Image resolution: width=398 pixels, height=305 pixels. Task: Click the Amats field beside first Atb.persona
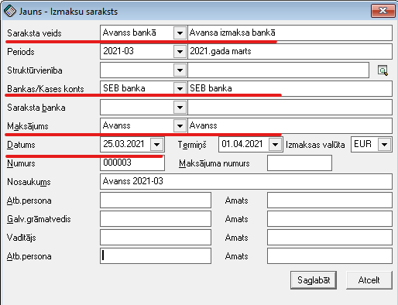click(330, 200)
